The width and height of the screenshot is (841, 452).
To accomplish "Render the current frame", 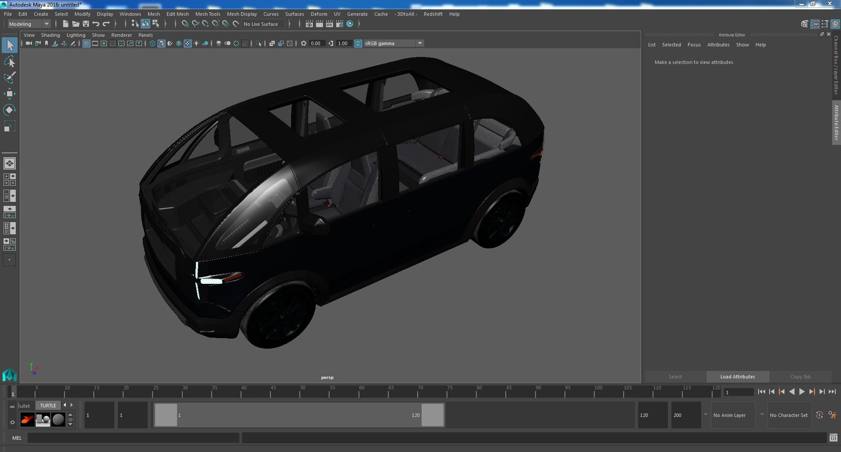I will pyautogui.click(x=319, y=24).
